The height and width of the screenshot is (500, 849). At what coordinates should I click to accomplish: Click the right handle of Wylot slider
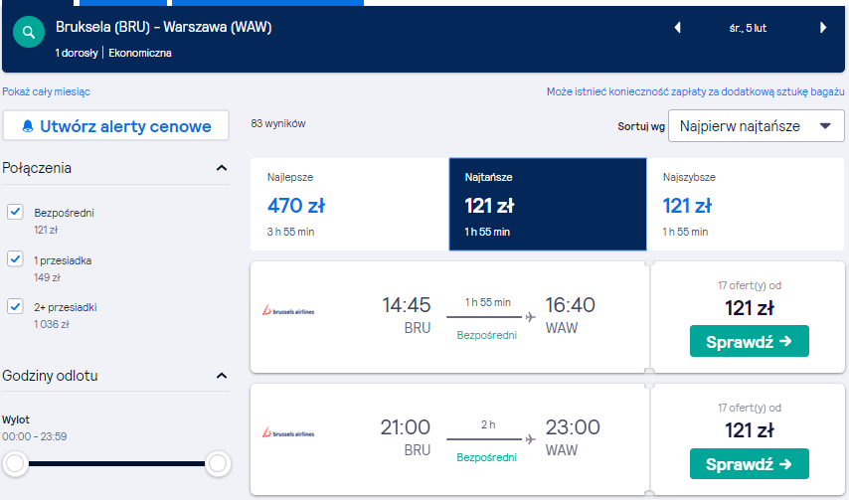pyautogui.click(x=218, y=464)
